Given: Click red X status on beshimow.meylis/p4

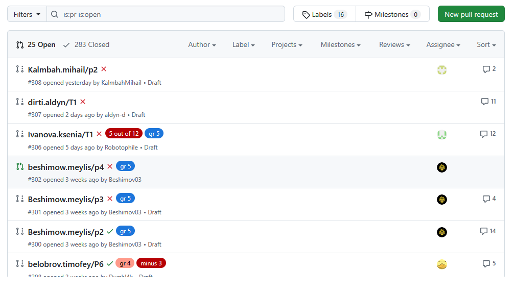Looking at the screenshot, I should [x=110, y=167].
